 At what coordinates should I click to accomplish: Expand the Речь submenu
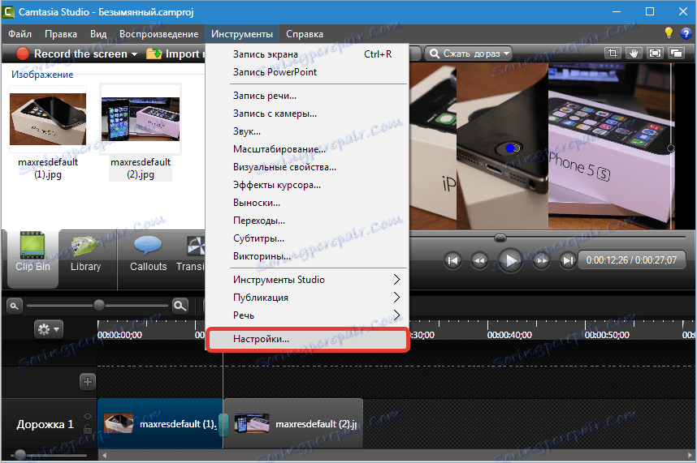pyautogui.click(x=307, y=315)
